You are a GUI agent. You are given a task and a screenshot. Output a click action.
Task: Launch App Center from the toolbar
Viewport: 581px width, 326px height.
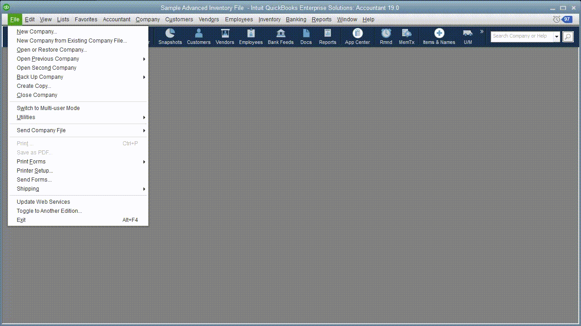click(x=357, y=36)
